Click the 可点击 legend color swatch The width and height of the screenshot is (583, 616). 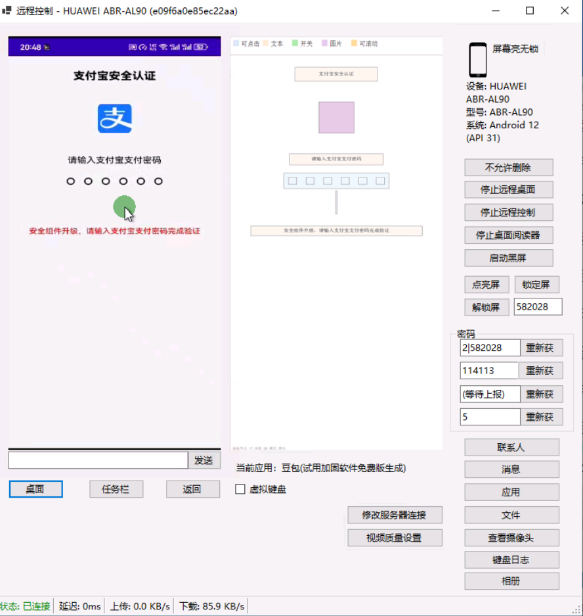(x=236, y=43)
